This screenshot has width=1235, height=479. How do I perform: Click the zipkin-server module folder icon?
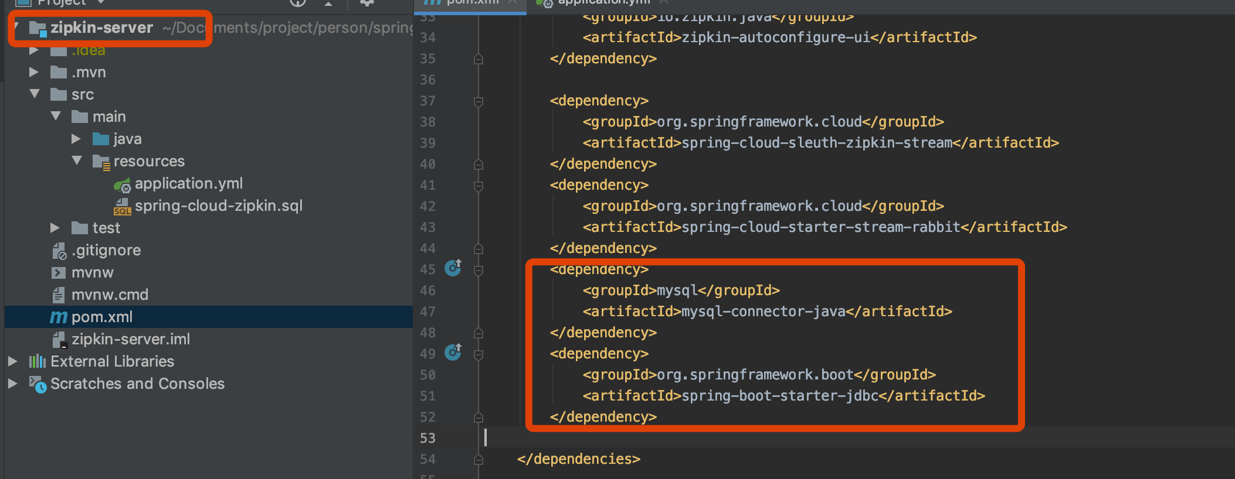38,28
